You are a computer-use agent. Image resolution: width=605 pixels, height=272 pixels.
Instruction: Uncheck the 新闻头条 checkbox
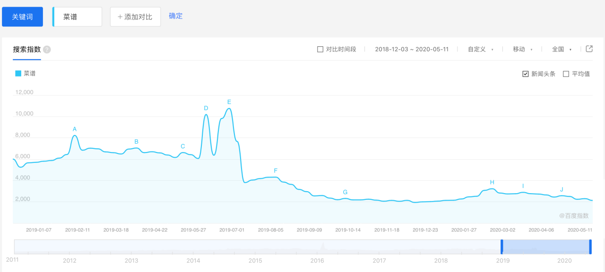coord(525,73)
